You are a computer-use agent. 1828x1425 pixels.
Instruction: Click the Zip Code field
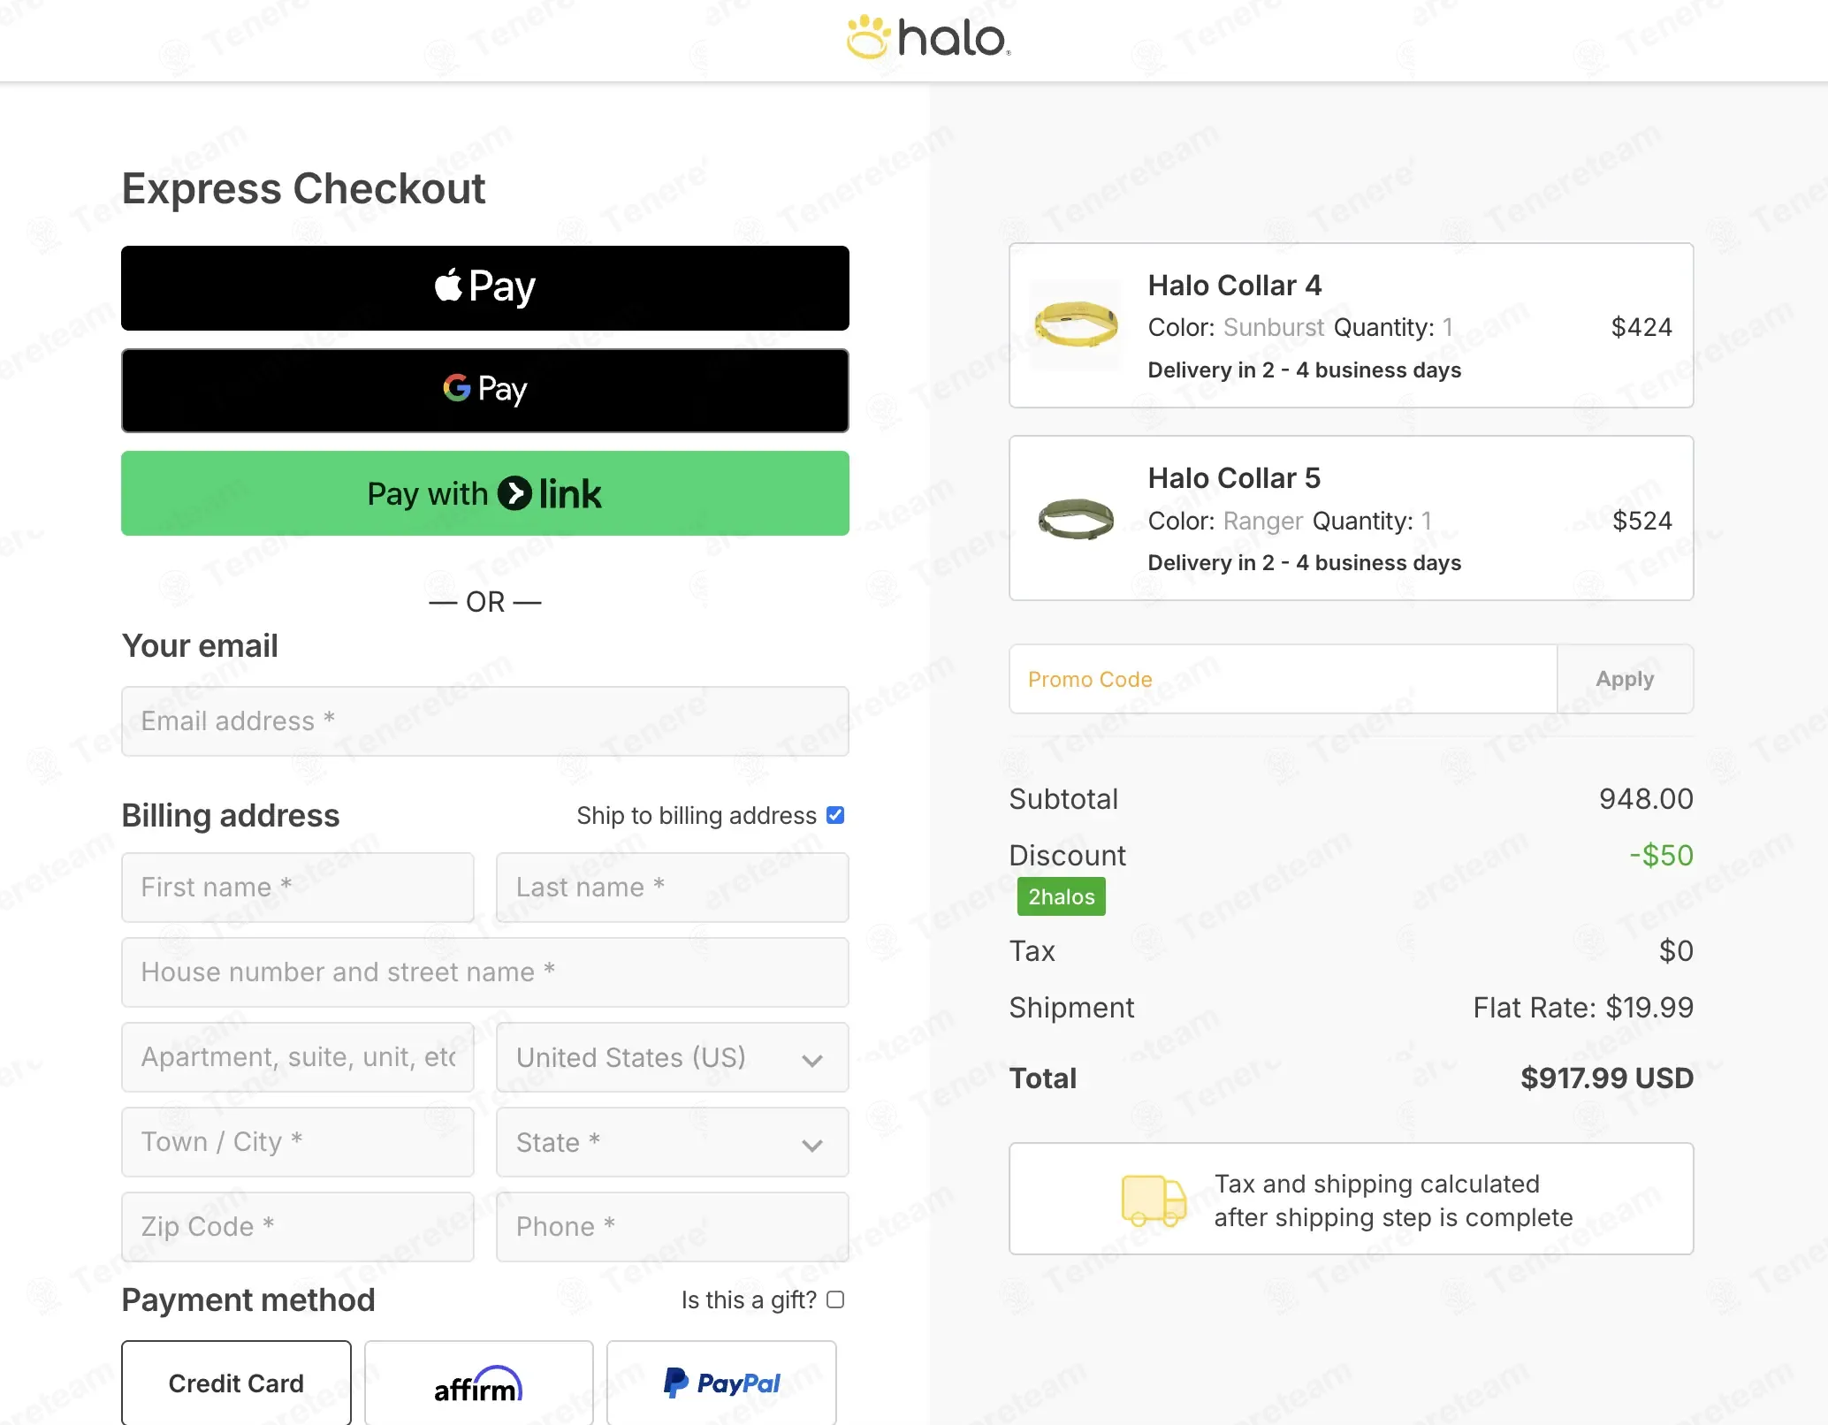click(298, 1227)
